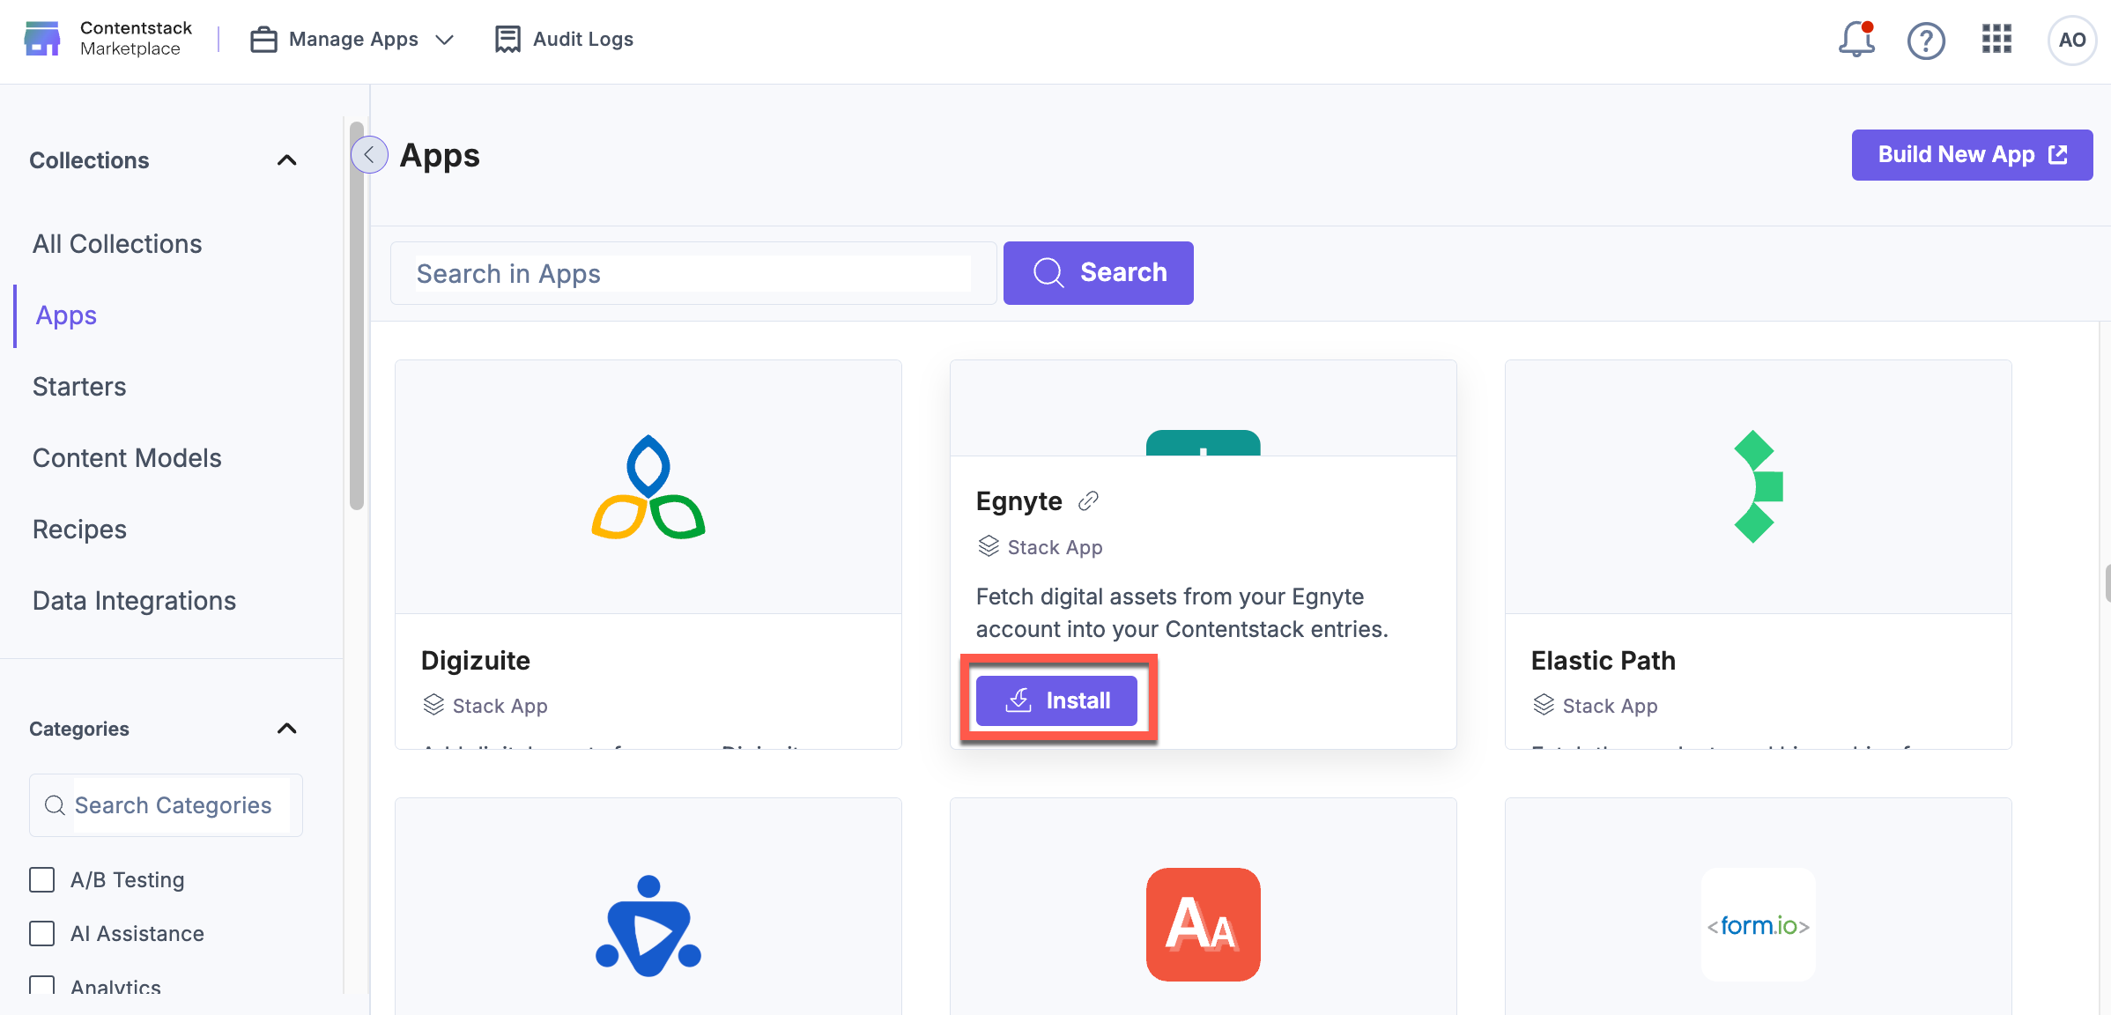
Task: Open the notifications bell
Action: pyautogui.click(x=1855, y=40)
